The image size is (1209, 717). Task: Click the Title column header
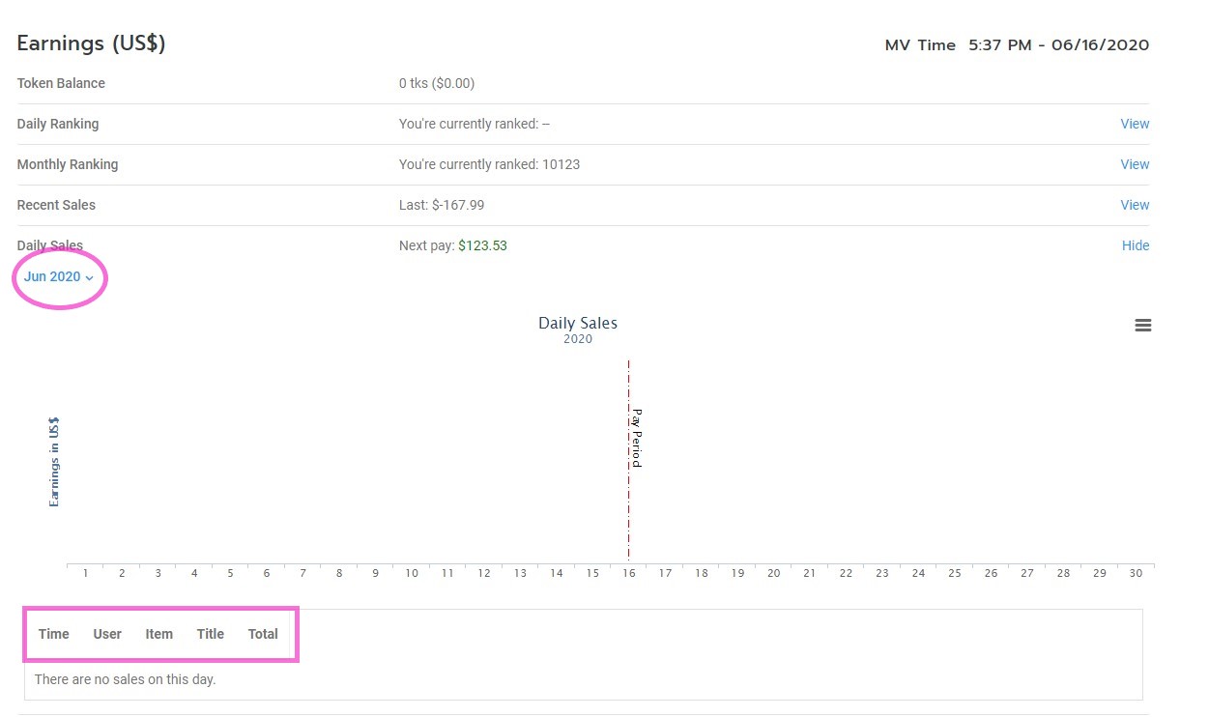211,634
